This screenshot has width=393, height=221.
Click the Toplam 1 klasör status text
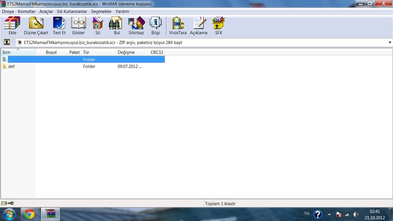point(220,203)
